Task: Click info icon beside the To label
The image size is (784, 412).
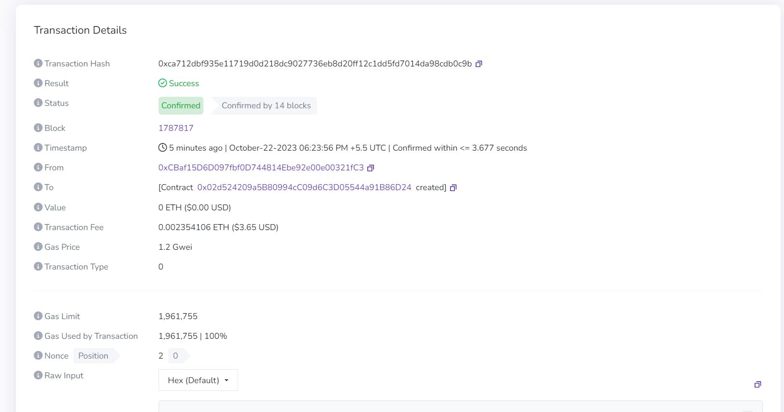Action: pos(38,187)
